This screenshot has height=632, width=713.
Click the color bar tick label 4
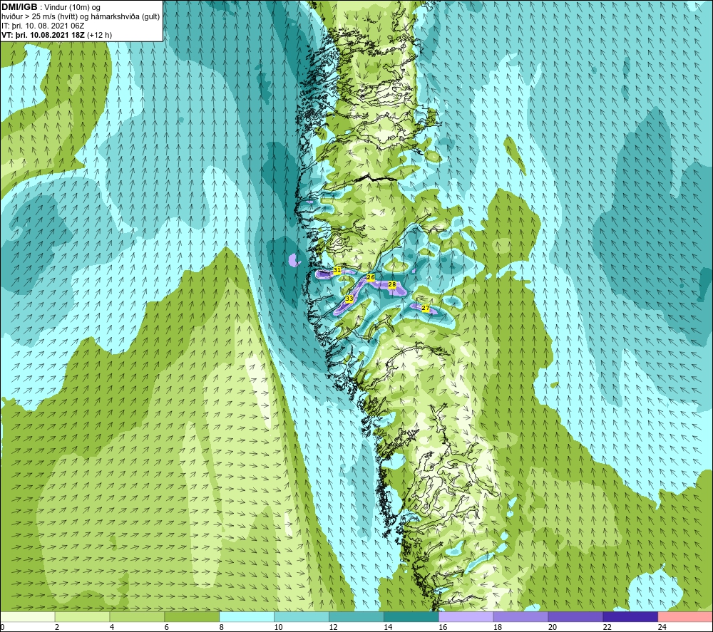point(112,627)
